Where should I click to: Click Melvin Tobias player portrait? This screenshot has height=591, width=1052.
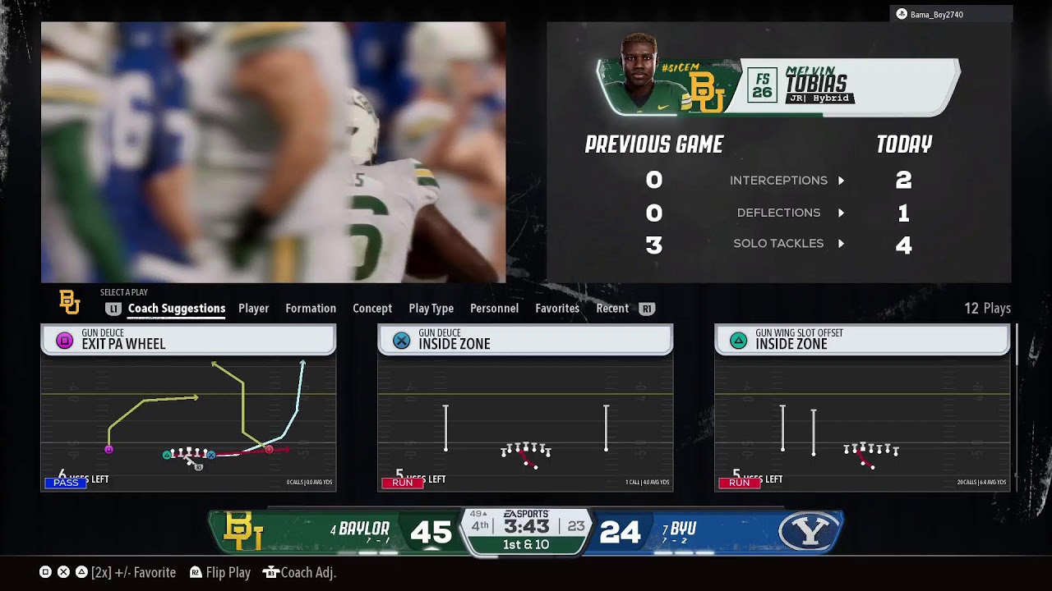[x=639, y=74]
